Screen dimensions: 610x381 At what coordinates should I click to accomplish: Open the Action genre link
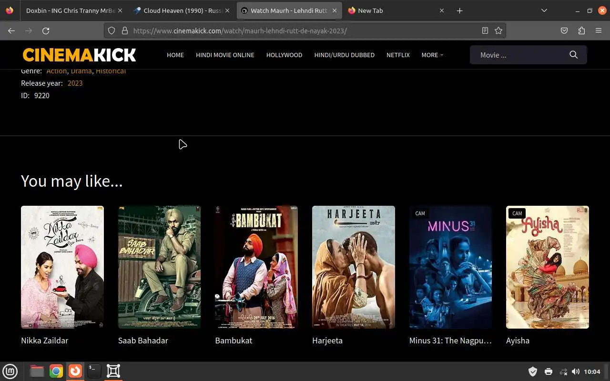point(56,71)
